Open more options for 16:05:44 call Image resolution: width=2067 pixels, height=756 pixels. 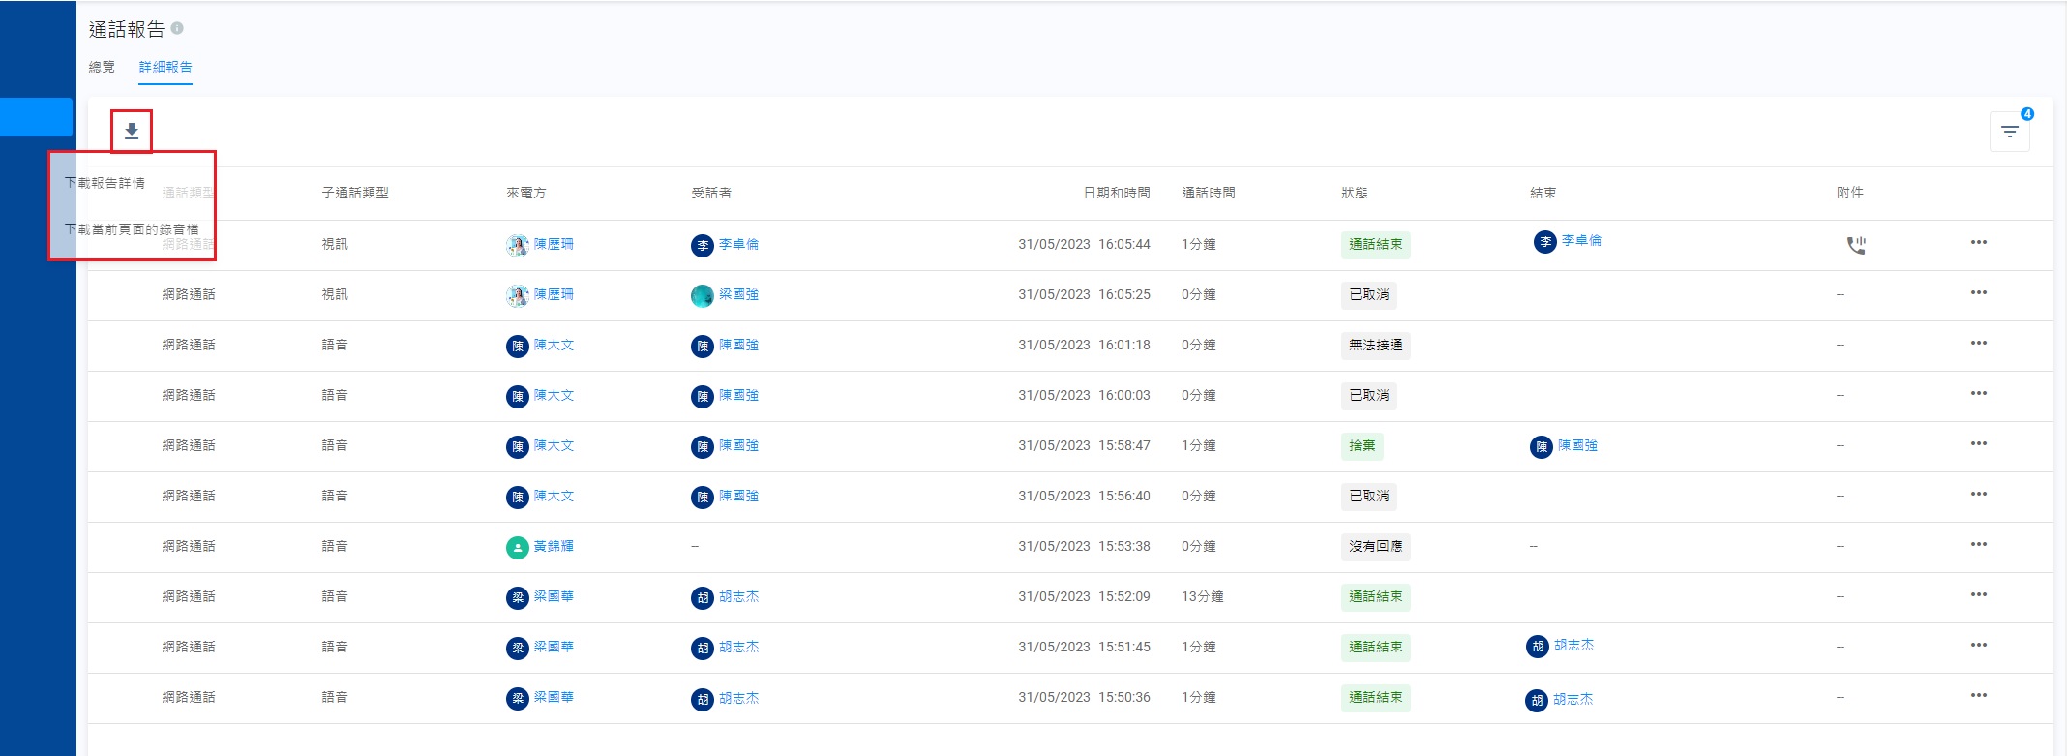tap(1978, 242)
